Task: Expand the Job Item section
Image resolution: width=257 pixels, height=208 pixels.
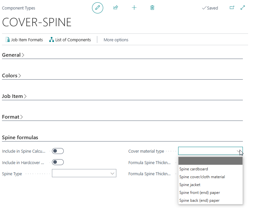Action: (x=14, y=96)
